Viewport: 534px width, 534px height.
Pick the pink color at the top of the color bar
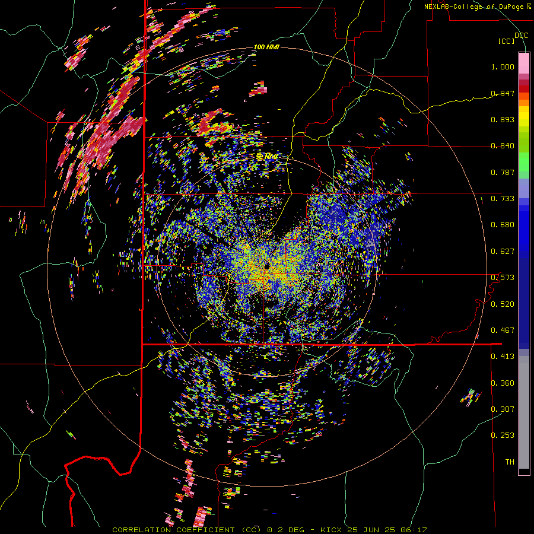tap(524, 63)
